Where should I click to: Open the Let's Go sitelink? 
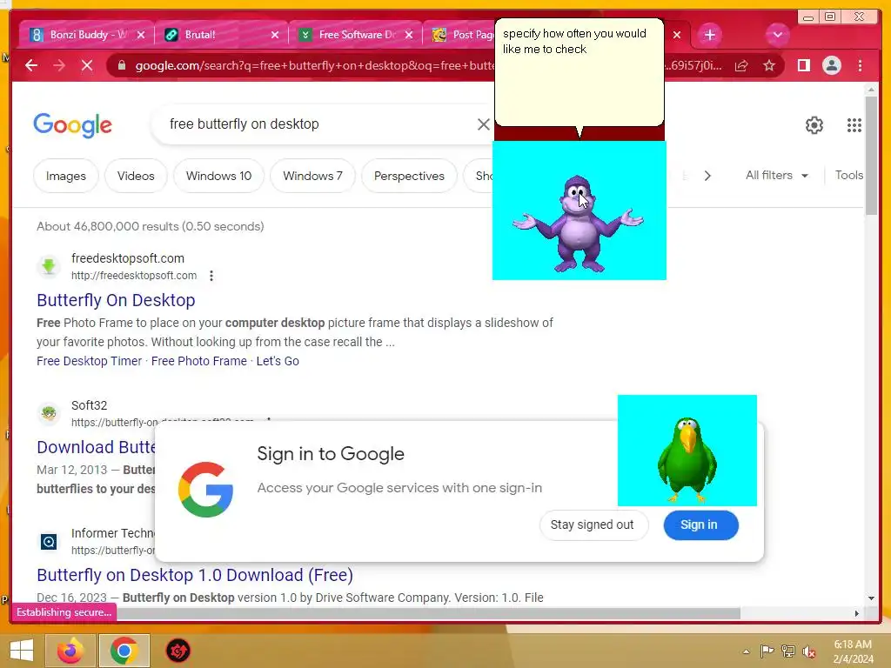pos(278,361)
